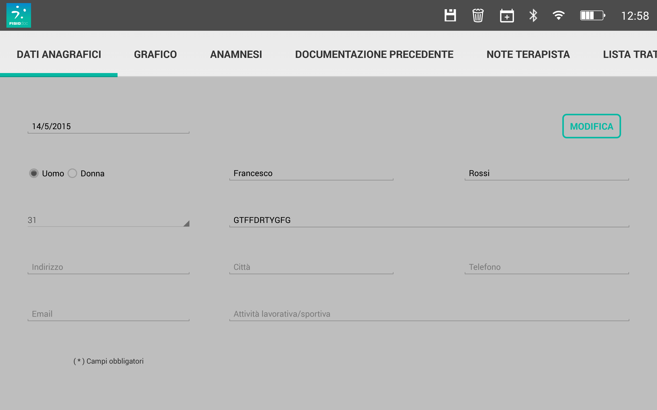Click the Email input field
The height and width of the screenshot is (410, 657).
click(108, 314)
